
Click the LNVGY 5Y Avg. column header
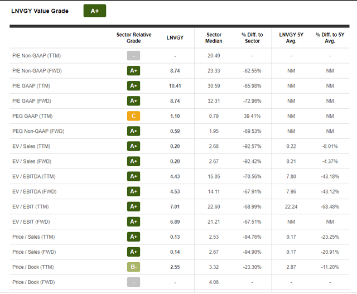click(291, 37)
